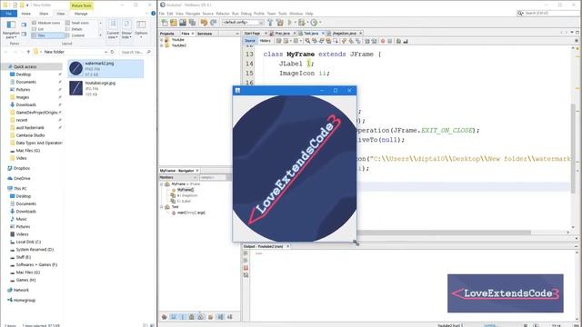This screenshot has width=582, height=327.
Task: Select Content layout in Explorer ribbon
Action: [75, 35]
